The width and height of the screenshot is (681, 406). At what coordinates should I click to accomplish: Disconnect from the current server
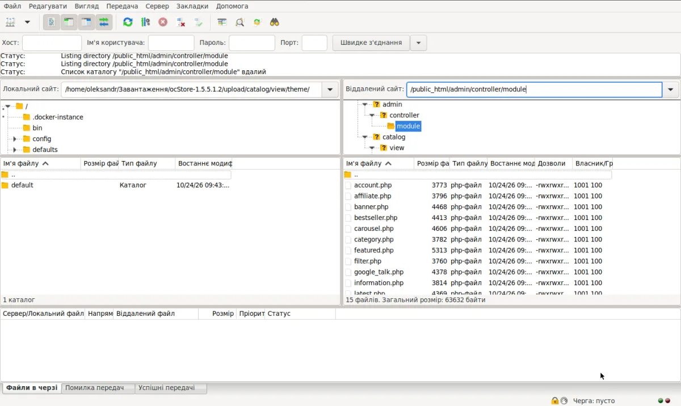coord(180,22)
